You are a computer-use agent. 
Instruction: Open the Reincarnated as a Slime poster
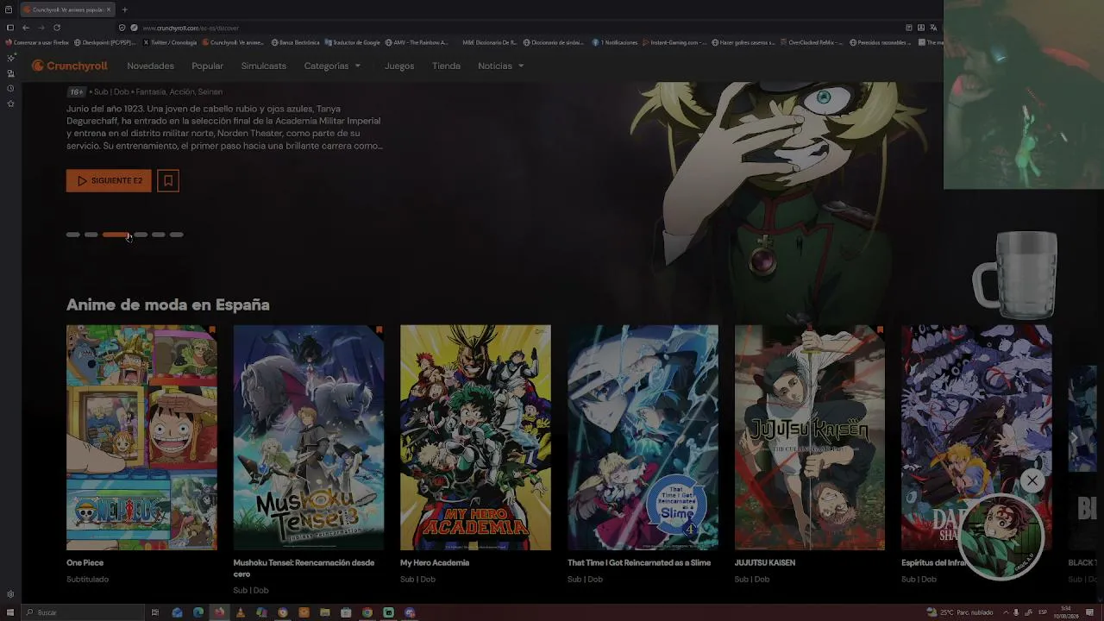[643, 437]
